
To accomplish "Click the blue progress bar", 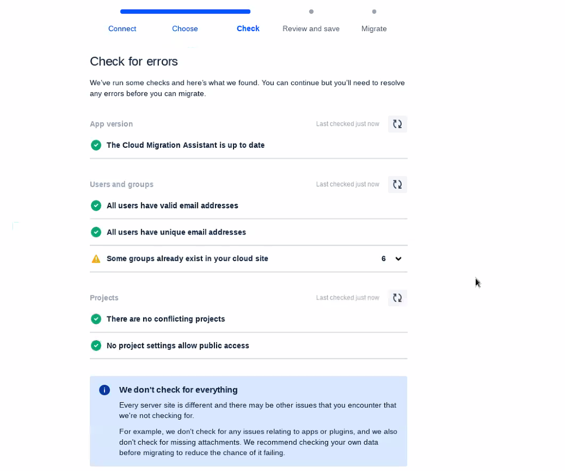I will (x=185, y=11).
